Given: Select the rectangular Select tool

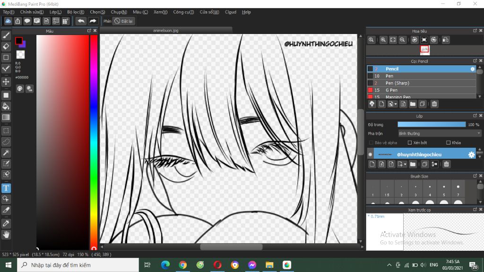Looking at the screenshot, I should pos(6,131).
